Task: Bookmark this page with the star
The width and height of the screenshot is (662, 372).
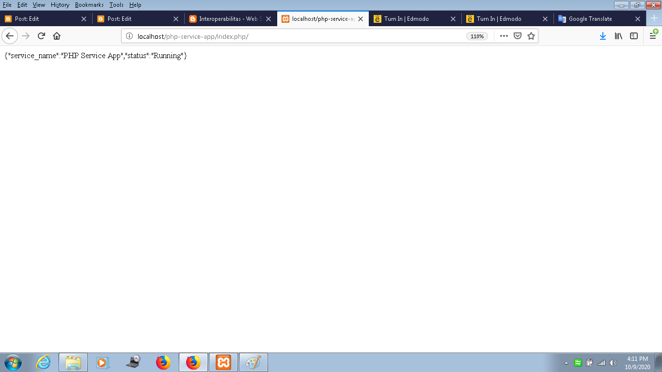Action: [x=531, y=36]
